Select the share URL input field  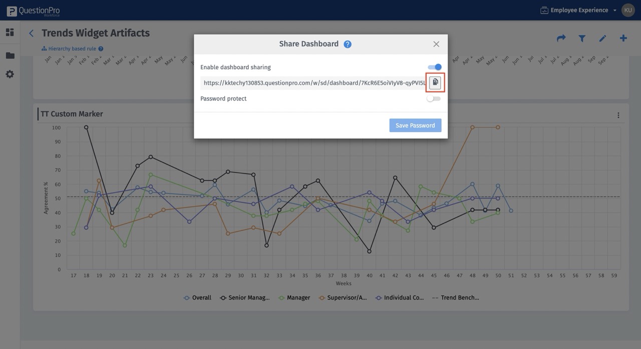tap(310, 82)
